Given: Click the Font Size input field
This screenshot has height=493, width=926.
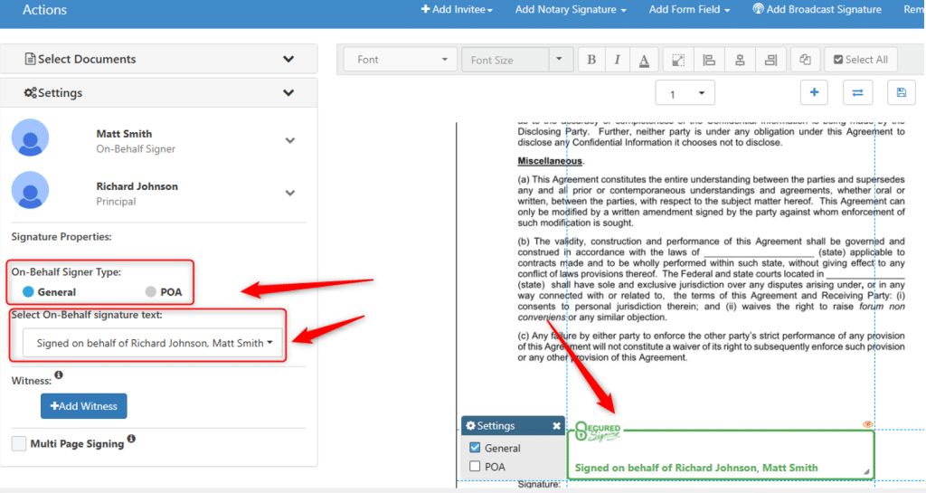Looking at the screenshot, I should 505,60.
